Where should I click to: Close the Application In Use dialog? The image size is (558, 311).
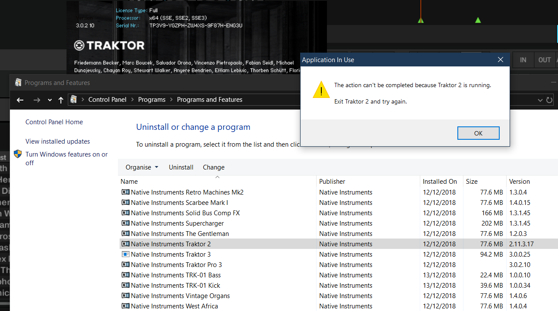pyautogui.click(x=500, y=60)
